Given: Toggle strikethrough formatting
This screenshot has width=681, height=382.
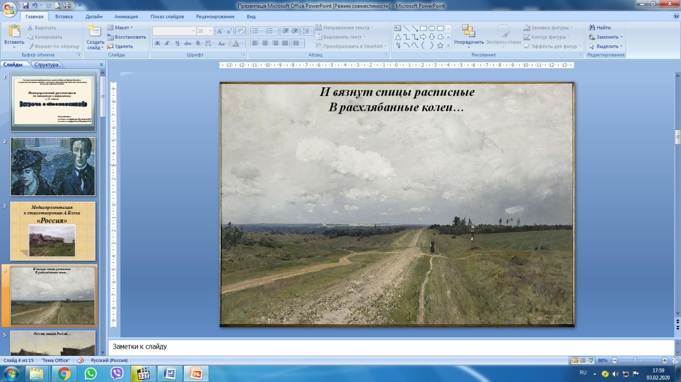Looking at the screenshot, I should pos(188,43).
